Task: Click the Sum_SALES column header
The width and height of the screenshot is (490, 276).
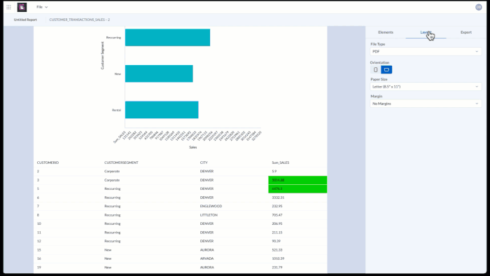Action: click(280, 163)
